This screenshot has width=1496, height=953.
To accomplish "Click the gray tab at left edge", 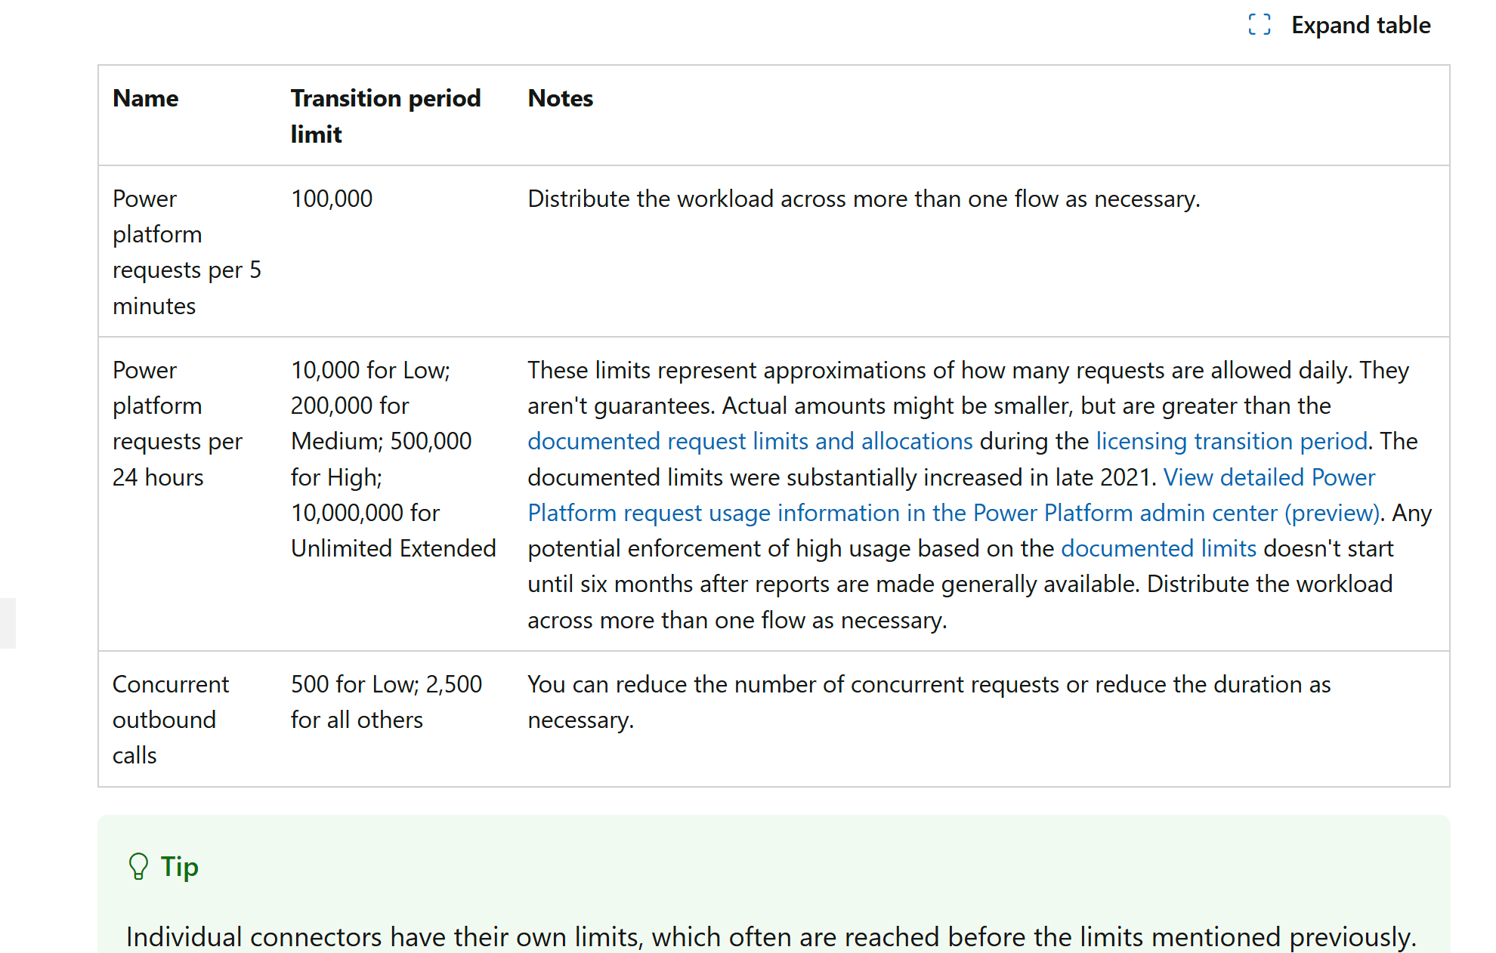I will 7,622.
